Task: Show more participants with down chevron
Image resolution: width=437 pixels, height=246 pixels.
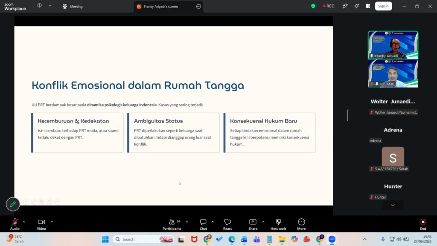Action: pos(393,205)
